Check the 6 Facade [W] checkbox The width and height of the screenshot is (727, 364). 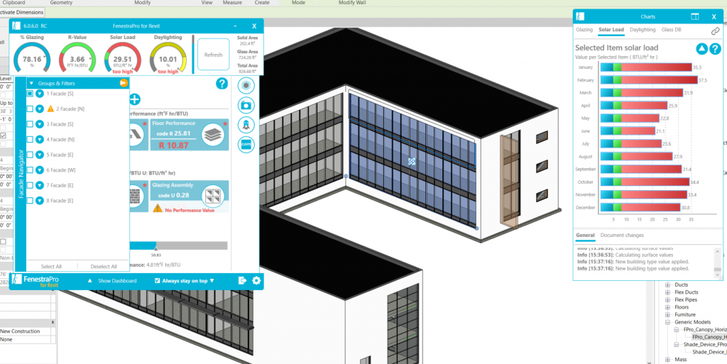coord(30,170)
